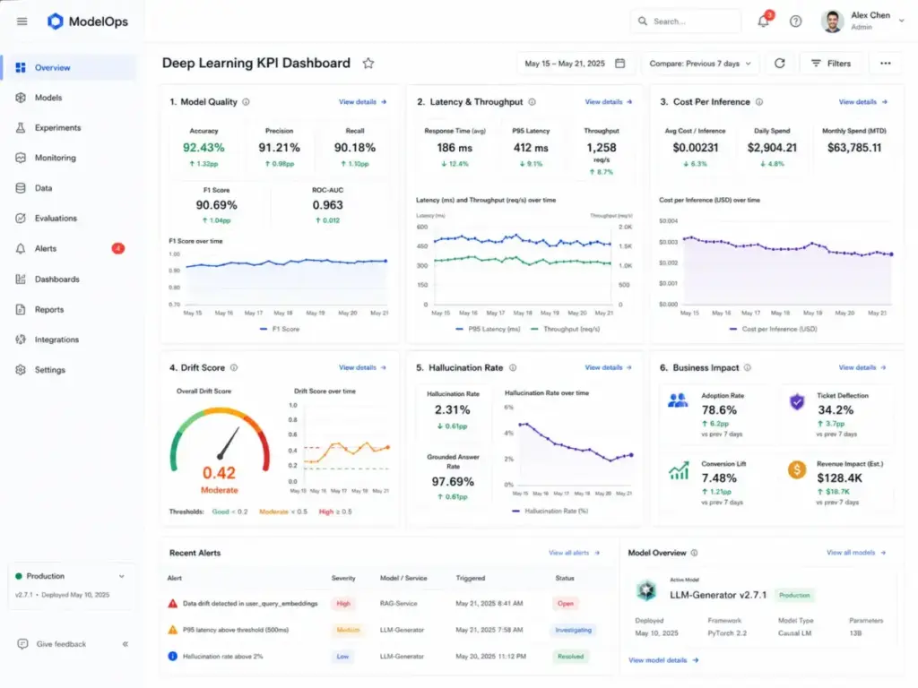Viewport: 918px width, 688px height.
Task: Click the orange P95 latency warning icon
Action: tap(173, 630)
